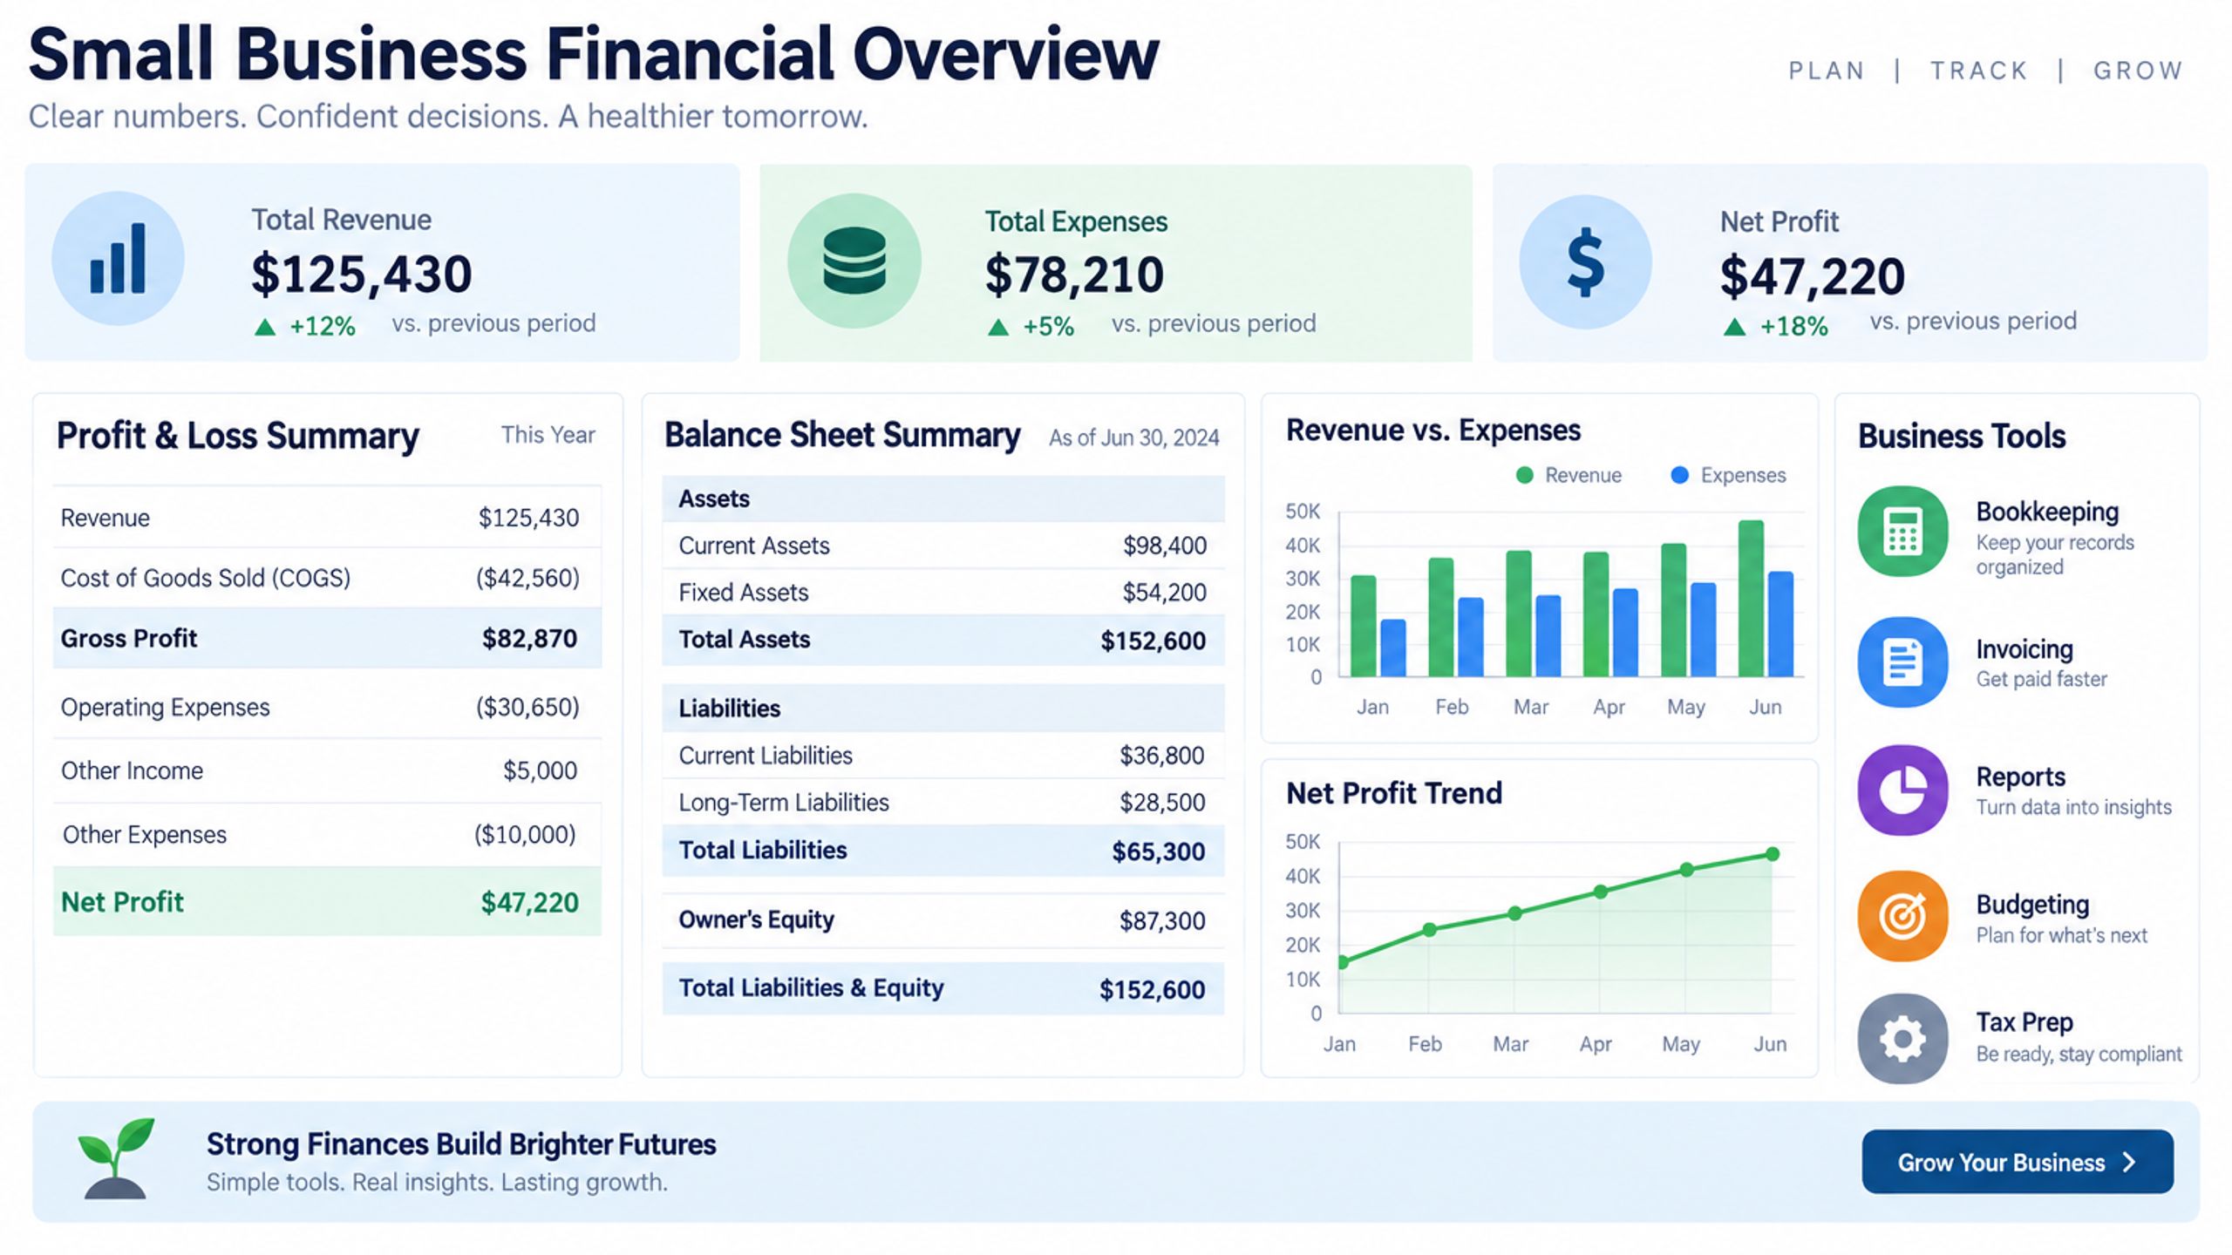This screenshot has width=2232, height=1255.
Task: Click the green sprout plant icon
Action: click(115, 1159)
